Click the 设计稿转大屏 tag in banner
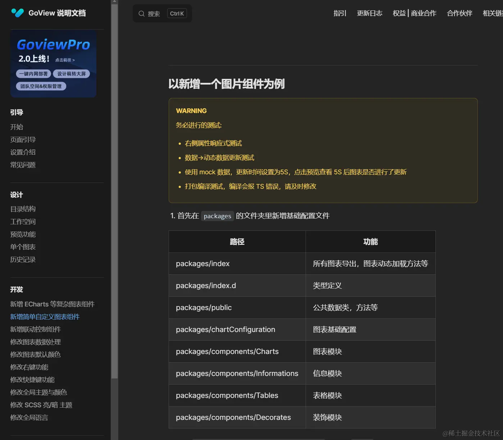The image size is (503, 440). tap(72, 74)
